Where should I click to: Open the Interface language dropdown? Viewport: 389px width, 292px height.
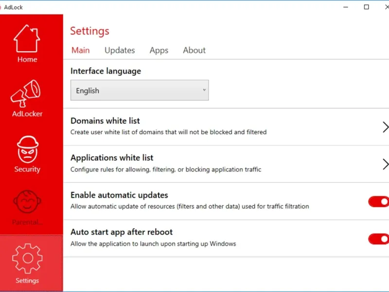click(140, 91)
